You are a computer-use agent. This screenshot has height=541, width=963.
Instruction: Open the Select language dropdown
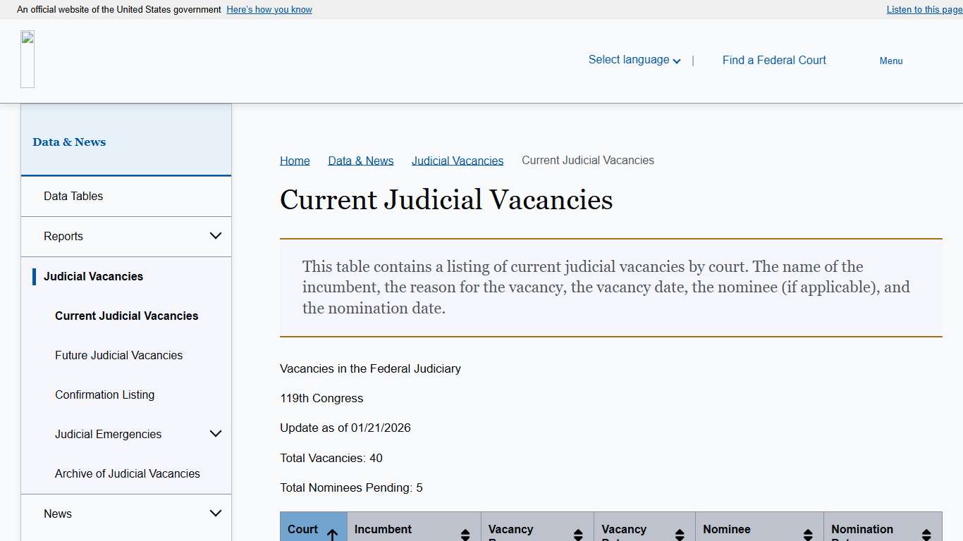click(x=633, y=59)
